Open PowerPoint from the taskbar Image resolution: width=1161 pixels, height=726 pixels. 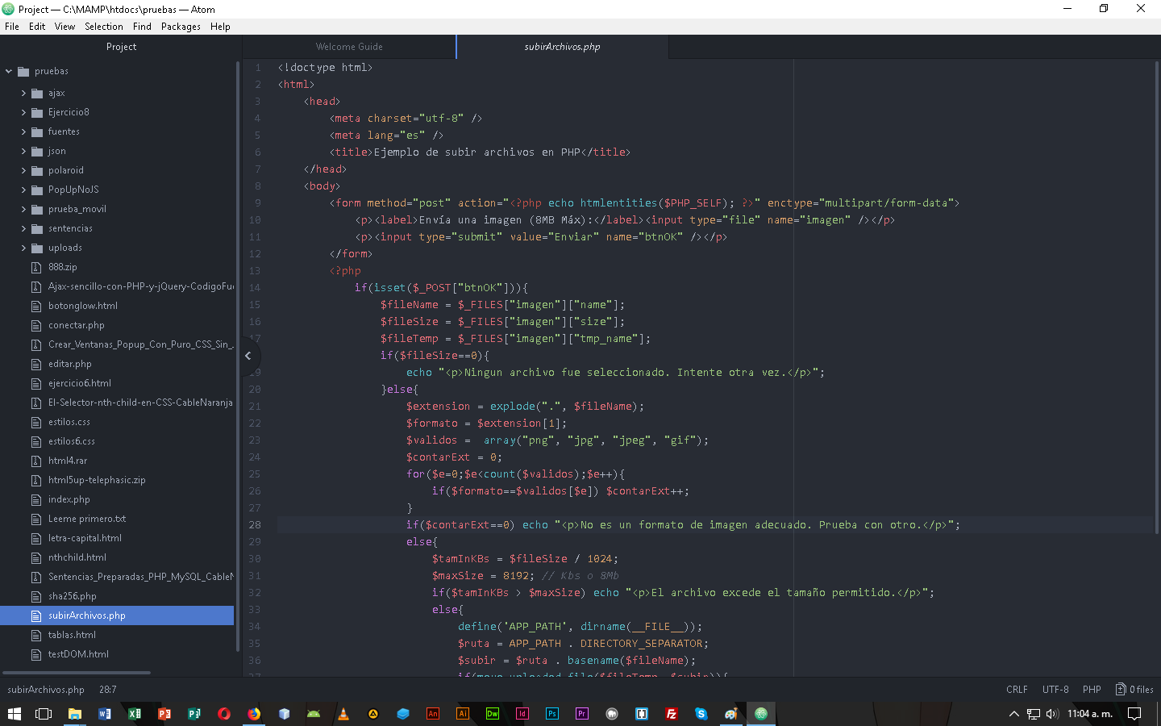[x=164, y=713]
